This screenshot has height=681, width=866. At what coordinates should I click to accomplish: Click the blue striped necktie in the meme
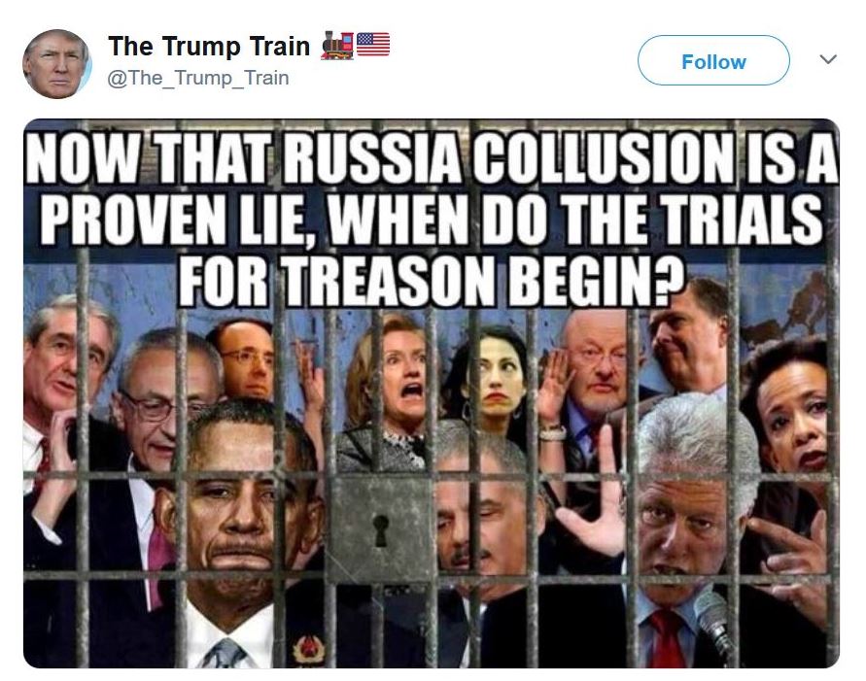pyautogui.click(x=225, y=654)
